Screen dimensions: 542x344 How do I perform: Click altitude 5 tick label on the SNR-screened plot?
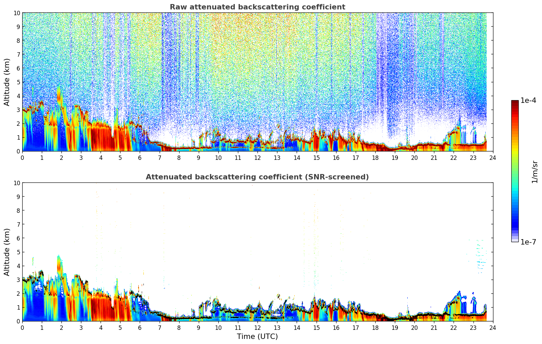pos(18,252)
